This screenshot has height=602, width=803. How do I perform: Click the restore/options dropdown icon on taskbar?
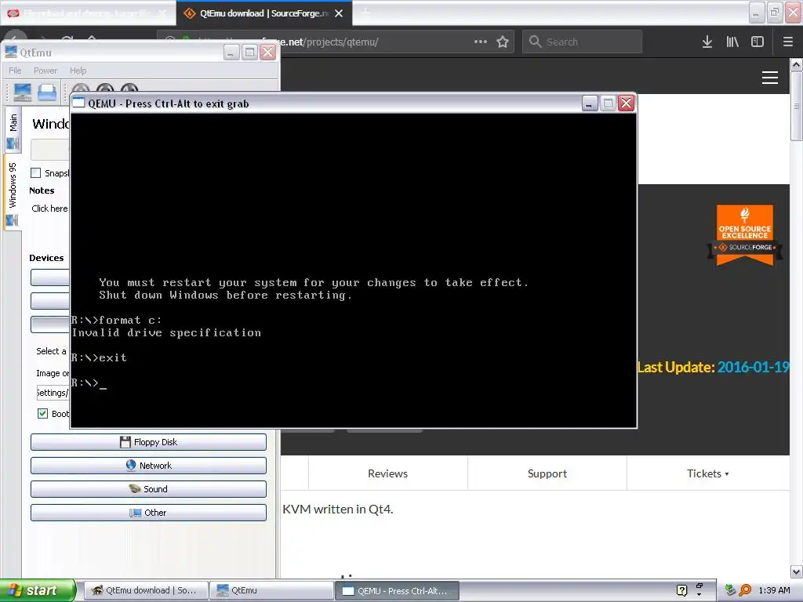tap(699, 589)
